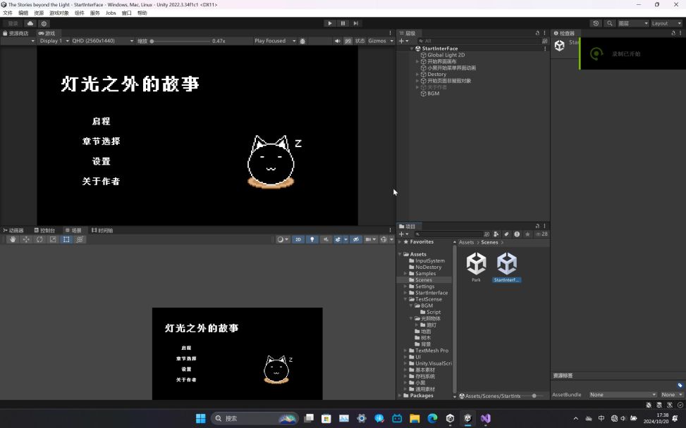Mute game audio with speaker toggle
This screenshot has width=686, height=428.
tap(337, 41)
